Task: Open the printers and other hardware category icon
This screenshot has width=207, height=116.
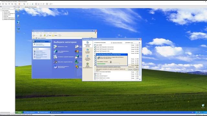Action: 77,46
